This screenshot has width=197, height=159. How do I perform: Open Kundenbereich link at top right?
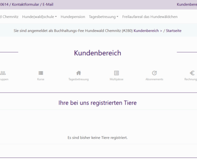187,4
